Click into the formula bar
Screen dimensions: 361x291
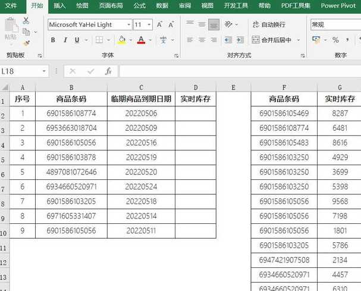240,71
